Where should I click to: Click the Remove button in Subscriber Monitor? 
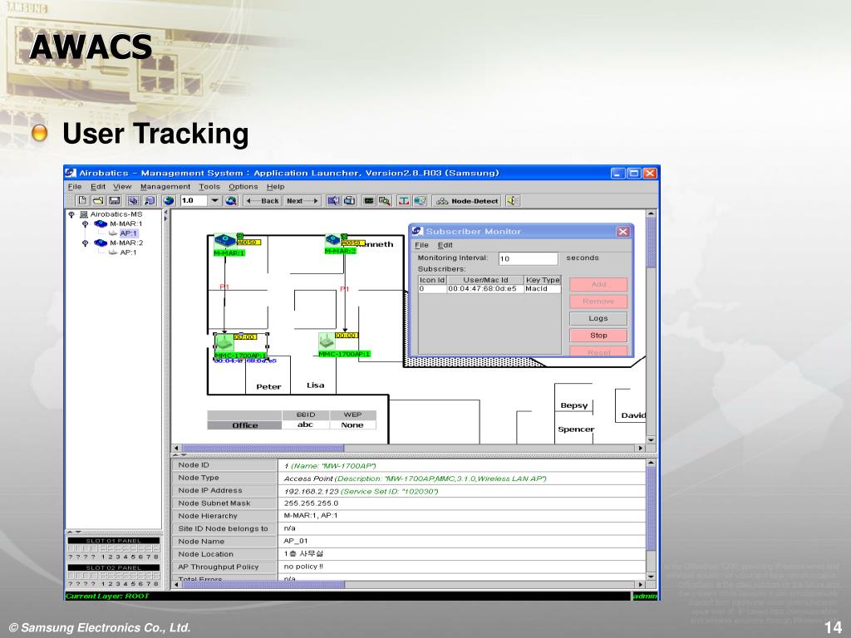point(598,301)
